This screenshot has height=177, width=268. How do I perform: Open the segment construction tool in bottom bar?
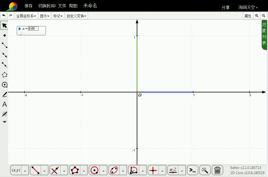point(36,170)
